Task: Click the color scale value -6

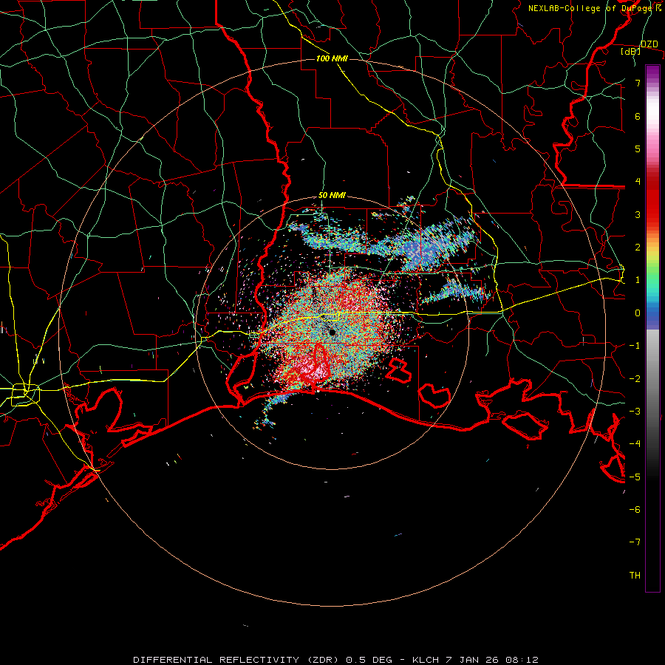Action: tap(635, 510)
